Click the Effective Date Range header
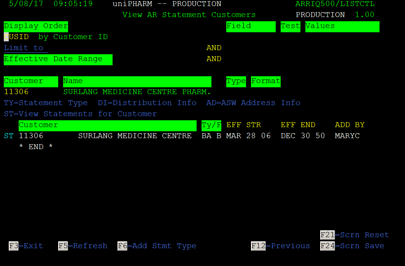Image resolution: width=405 pixels, height=266 pixels. click(x=58, y=60)
